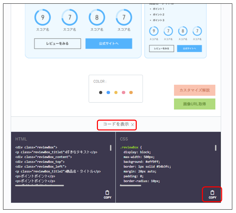Click the score 9 circle in the large card
This screenshot has width=236, height=213.
(x=43, y=17)
